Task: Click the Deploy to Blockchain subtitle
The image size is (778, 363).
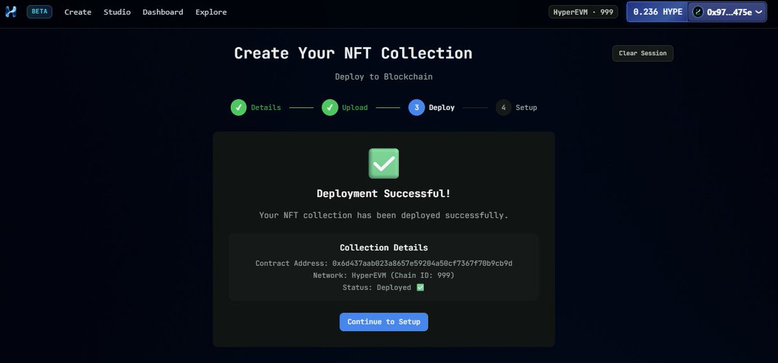Action: point(384,76)
